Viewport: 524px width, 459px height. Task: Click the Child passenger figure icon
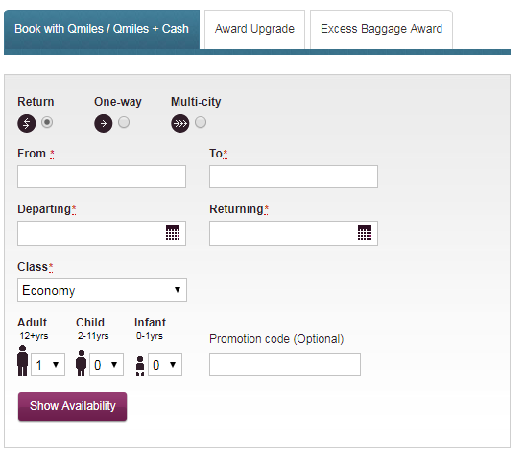pyautogui.click(x=82, y=364)
